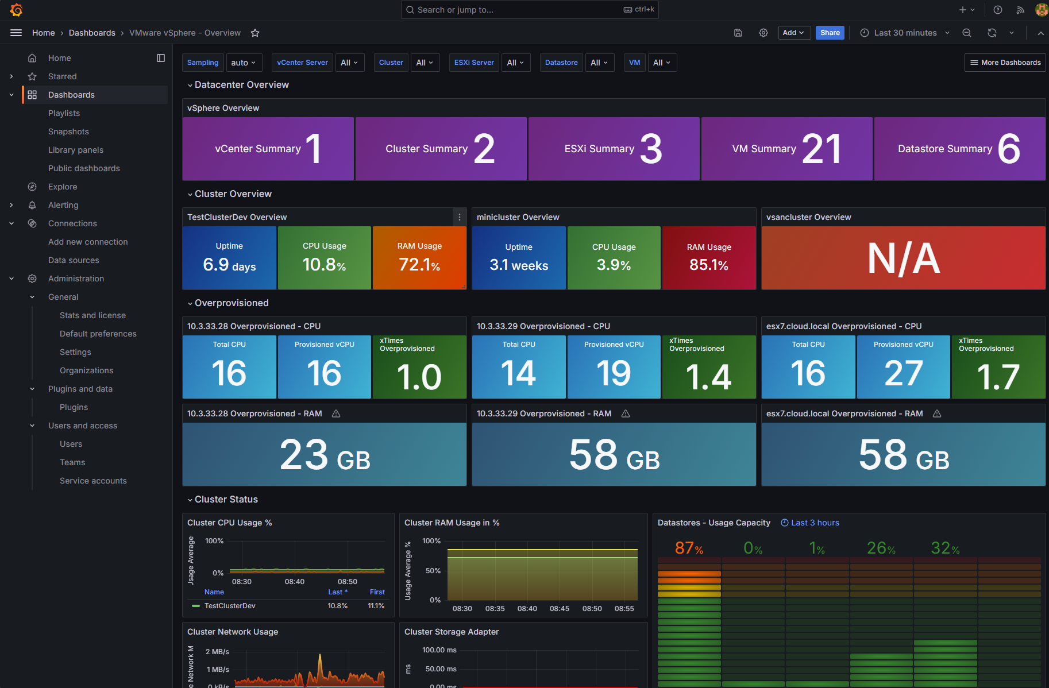The image size is (1049, 688).
Task: Collapse the Cluster Overview row
Action: point(233,194)
